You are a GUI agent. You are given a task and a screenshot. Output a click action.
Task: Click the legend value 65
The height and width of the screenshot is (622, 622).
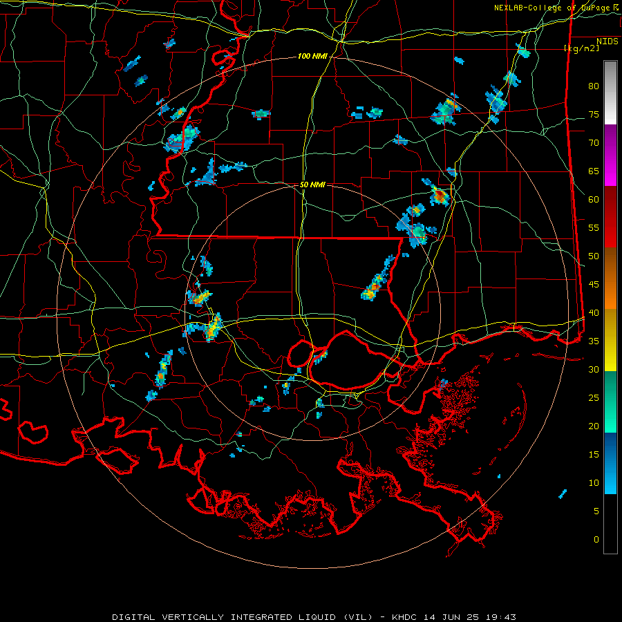coord(594,171)
